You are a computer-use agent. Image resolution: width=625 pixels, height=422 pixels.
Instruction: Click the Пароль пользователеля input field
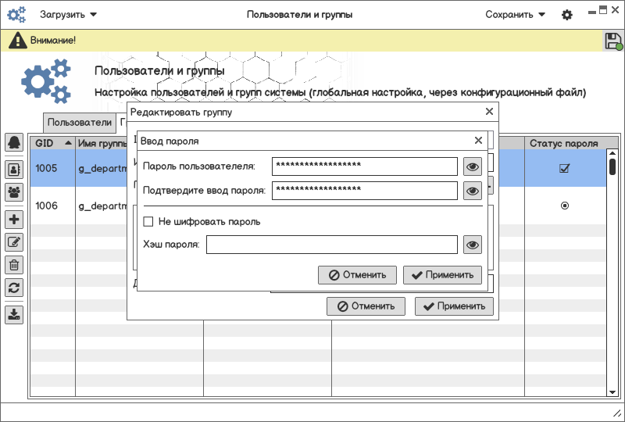tap(365, 166)
